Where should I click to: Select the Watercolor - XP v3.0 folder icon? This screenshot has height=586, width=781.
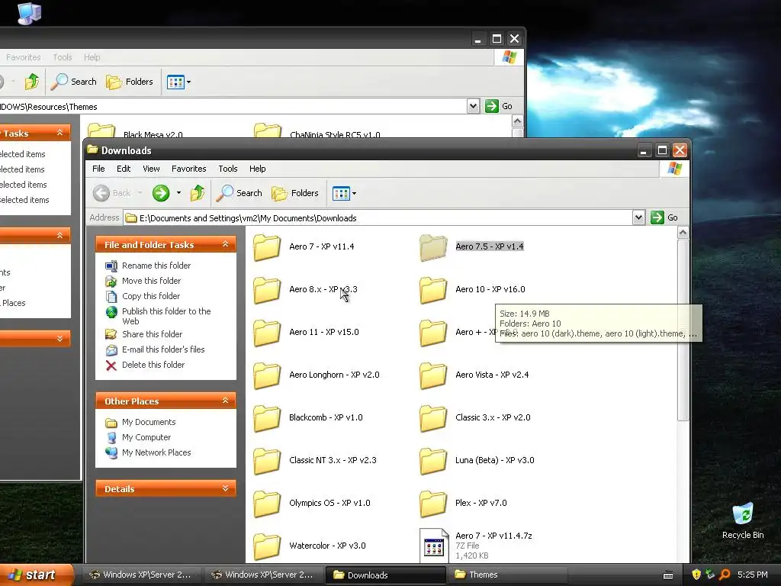(x=267, y=546)
